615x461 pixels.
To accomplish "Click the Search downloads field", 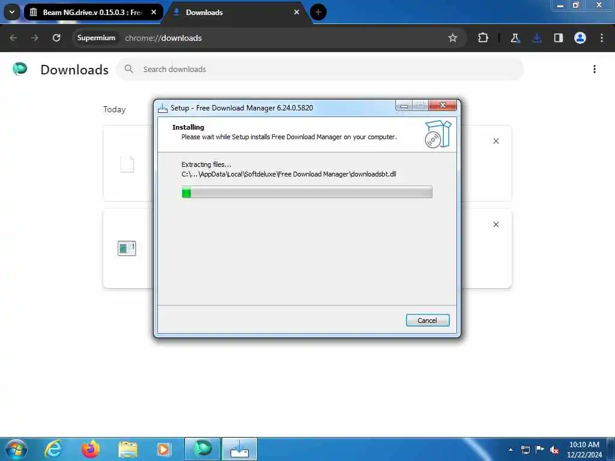I will pyautogui.click(x=320, y=69).
